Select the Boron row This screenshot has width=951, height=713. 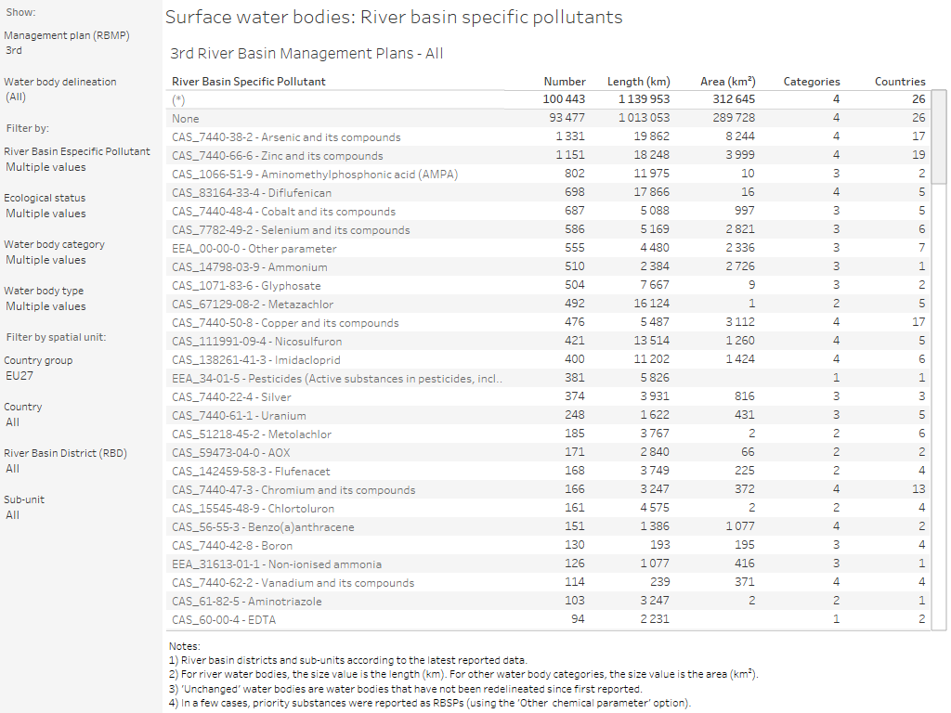[548, 545]
